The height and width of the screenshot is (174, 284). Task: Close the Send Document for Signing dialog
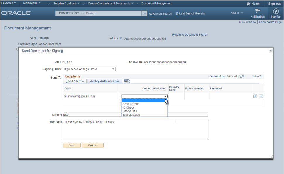(271, 51)
